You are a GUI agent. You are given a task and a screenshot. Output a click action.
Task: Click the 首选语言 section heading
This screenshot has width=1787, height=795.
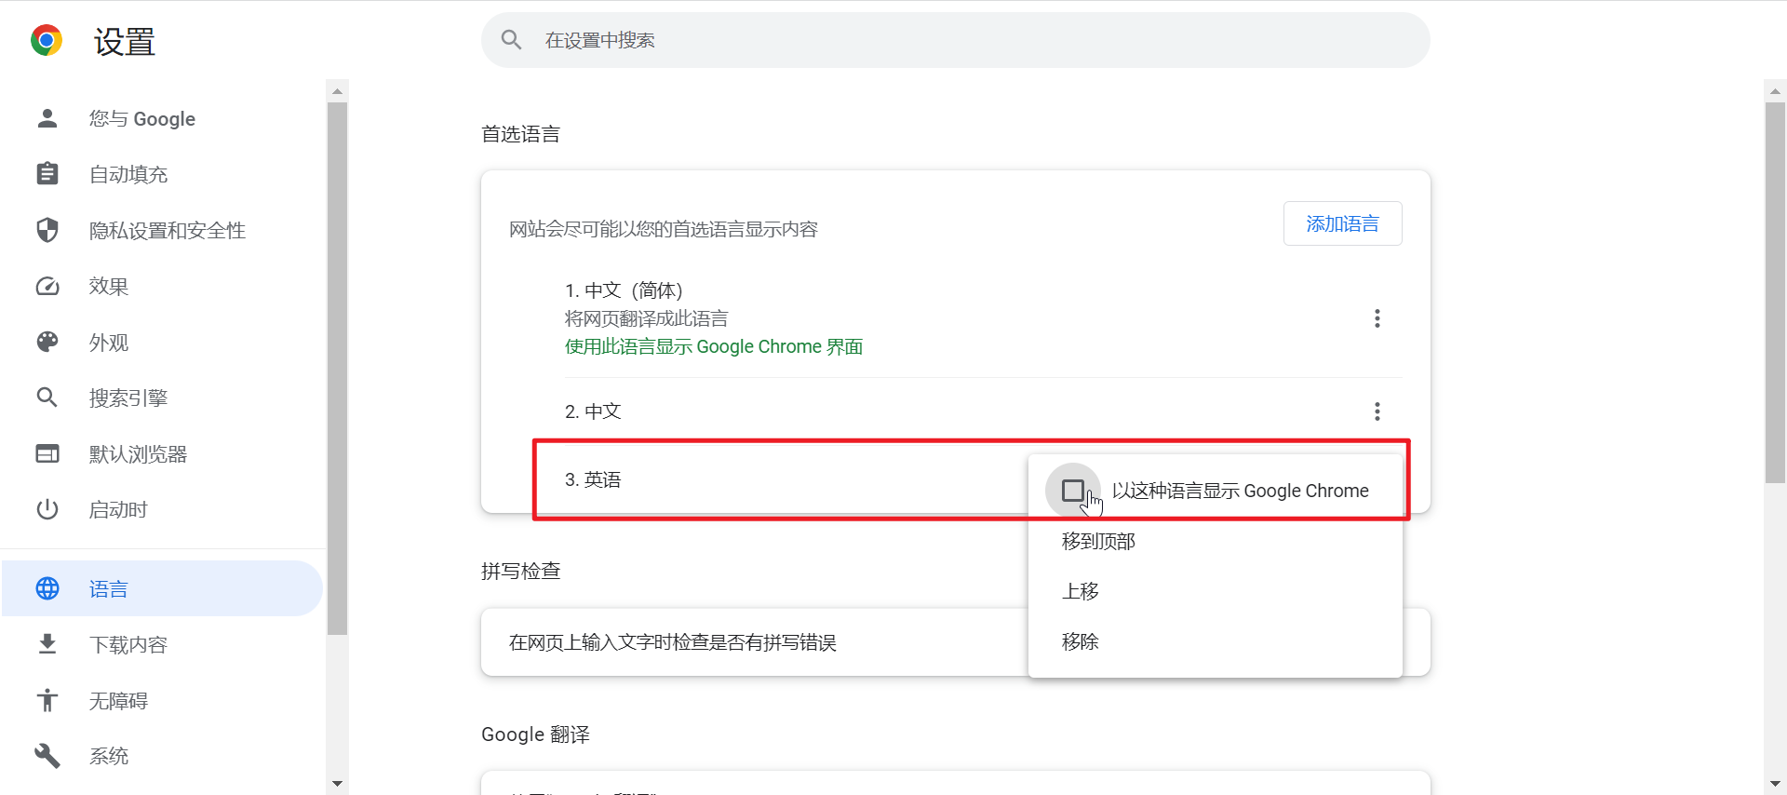[x=520, y=134]
